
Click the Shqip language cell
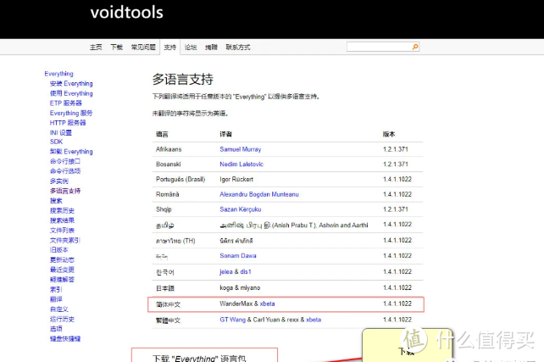pyautogui.click(x=164, y=209)
